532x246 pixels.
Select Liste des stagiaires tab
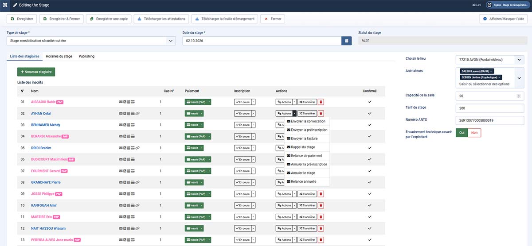[25, 56]
